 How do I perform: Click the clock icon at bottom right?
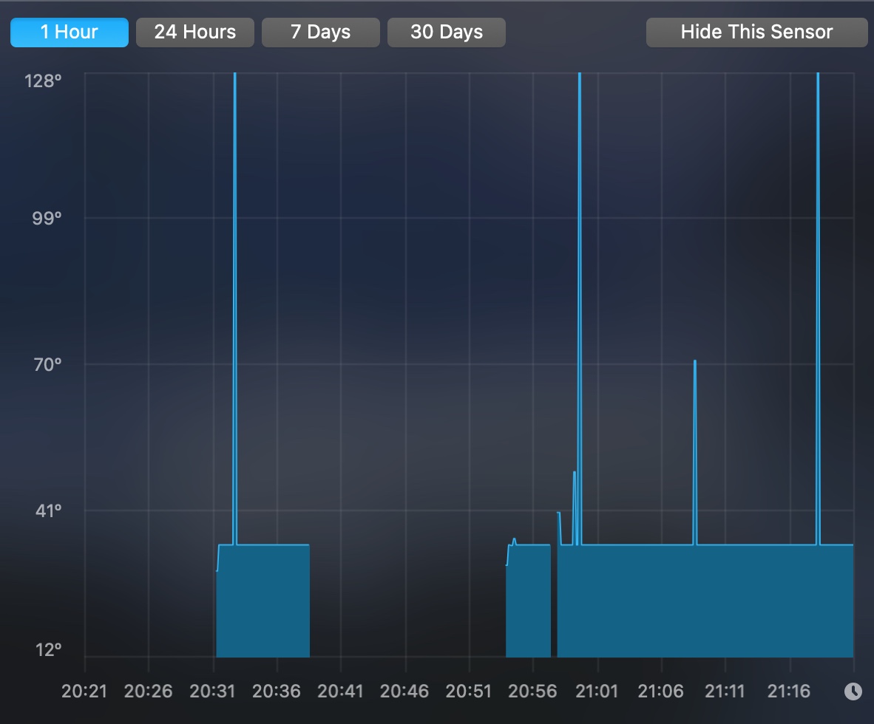pos(854,691)
